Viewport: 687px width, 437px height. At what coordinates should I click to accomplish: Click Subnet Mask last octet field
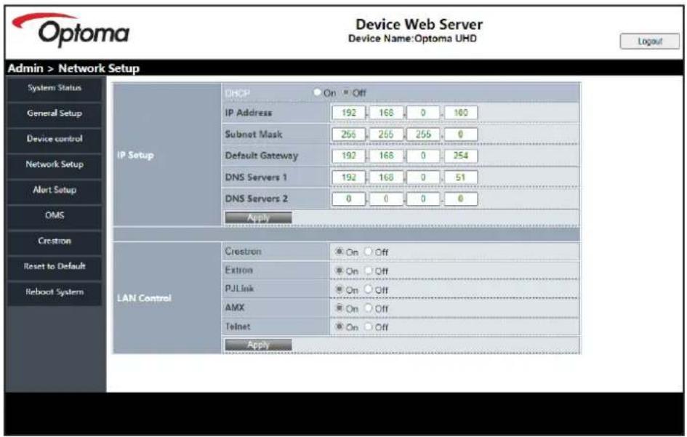click(460, 134)
